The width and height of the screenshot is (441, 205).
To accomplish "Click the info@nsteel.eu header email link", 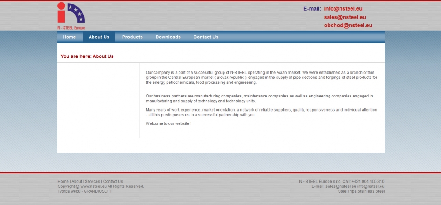I will pos(343,9).
